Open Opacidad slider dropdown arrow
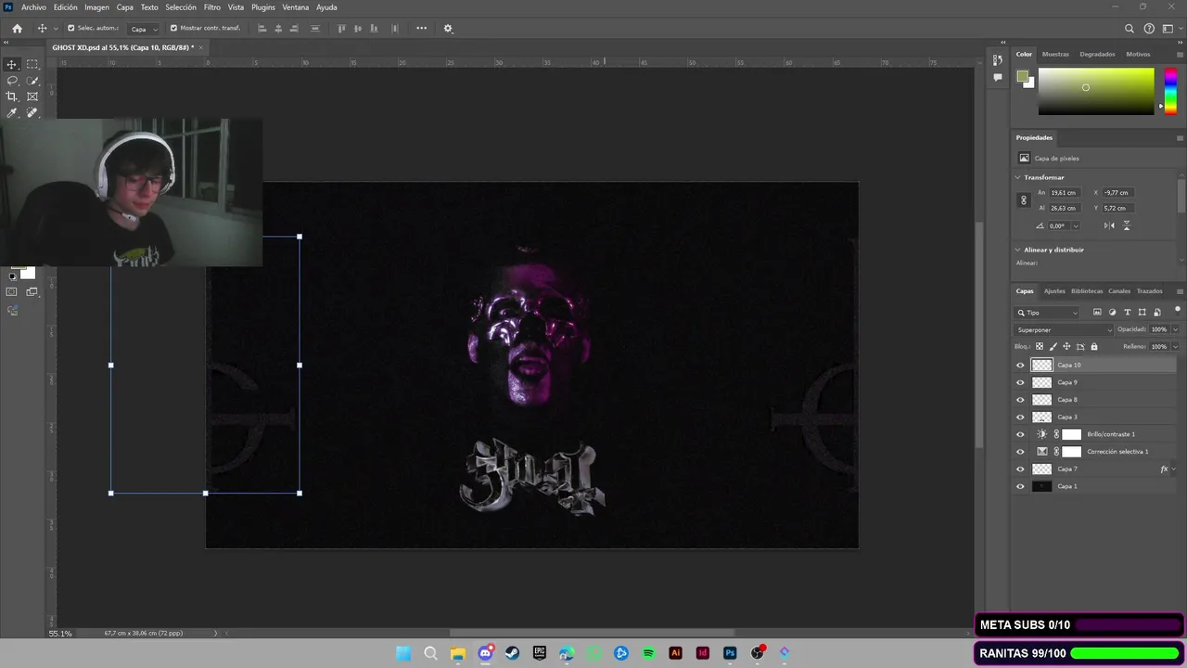Image resolution: width=1187 pixels, height=668 pixels. (x=1176, y=329)
